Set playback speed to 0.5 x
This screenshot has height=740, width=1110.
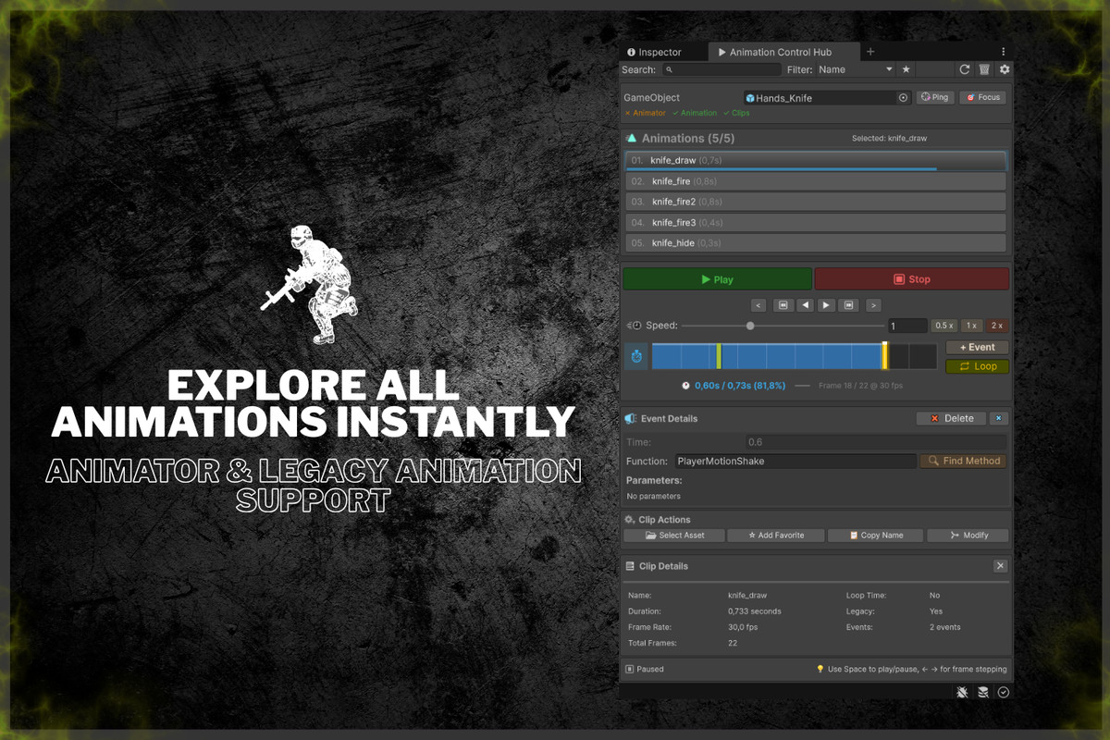[x=943, y=326]
